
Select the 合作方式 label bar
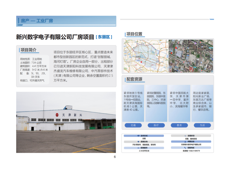(x=144, y=136)
